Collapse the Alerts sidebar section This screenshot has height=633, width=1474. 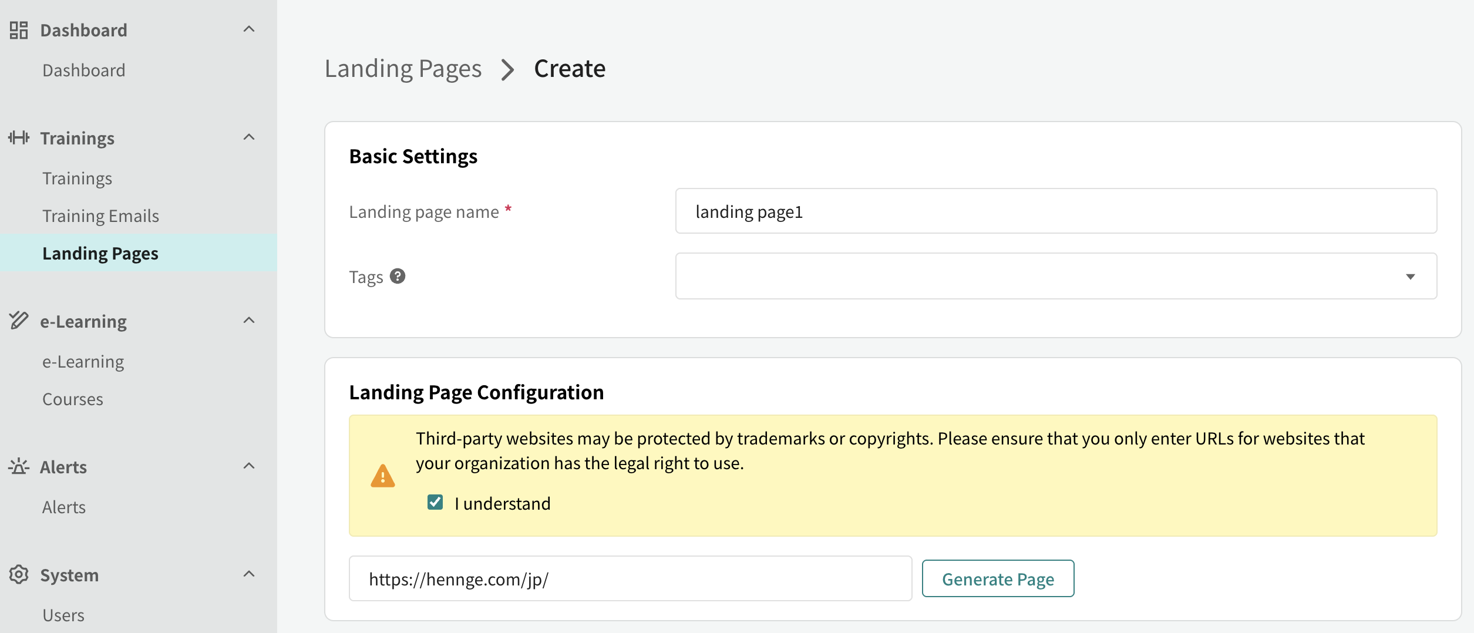[249, 466]
